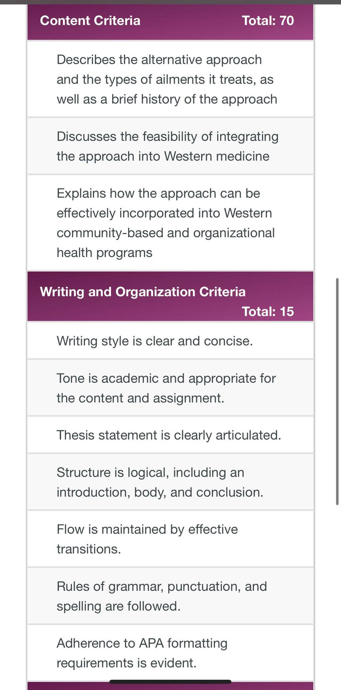The width and height of the screenshot is (341, 690).
Task: Tap the 'Explains how the approach' row
Action: click(170, 223)
